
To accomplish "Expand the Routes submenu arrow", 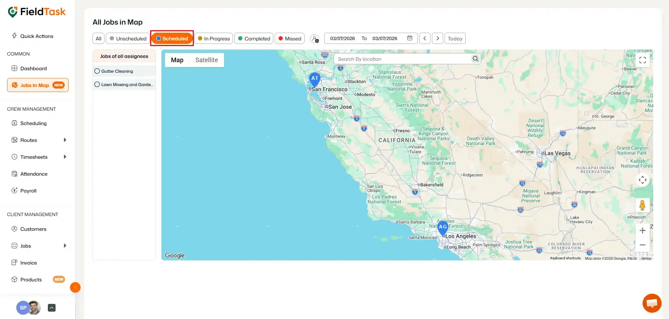I will point(65,140).
